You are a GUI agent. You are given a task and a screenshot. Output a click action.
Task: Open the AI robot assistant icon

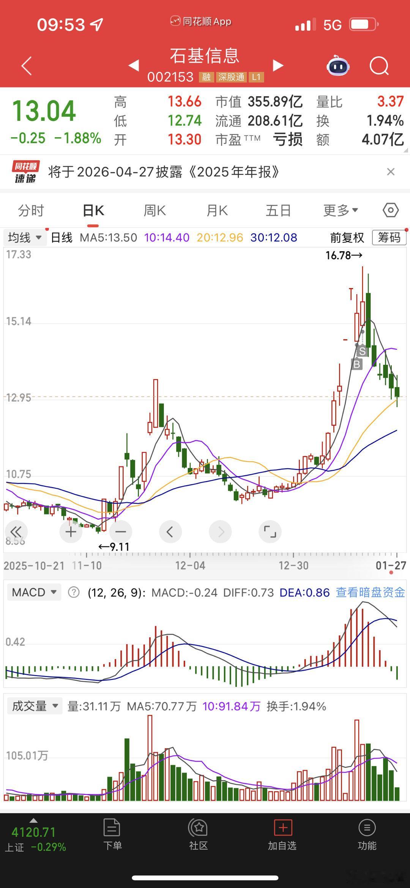click(x=338, y=66)
